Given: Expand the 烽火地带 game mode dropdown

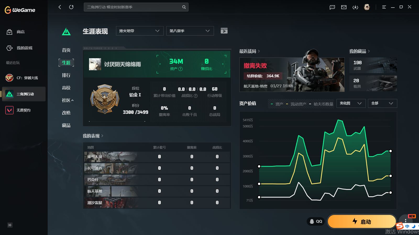Looking at the screenshot, I should (140, 31).
